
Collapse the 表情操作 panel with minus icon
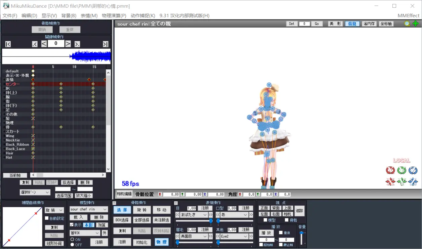point(176,203)
